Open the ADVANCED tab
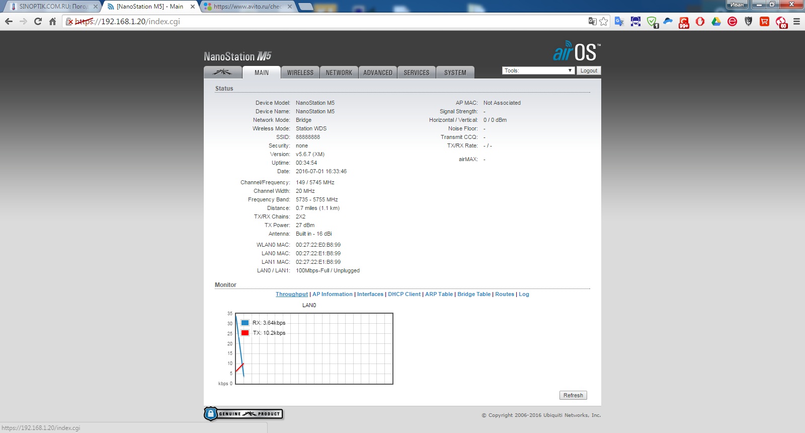The width and height of the screenshot is (805, 433). pos(378,73)
